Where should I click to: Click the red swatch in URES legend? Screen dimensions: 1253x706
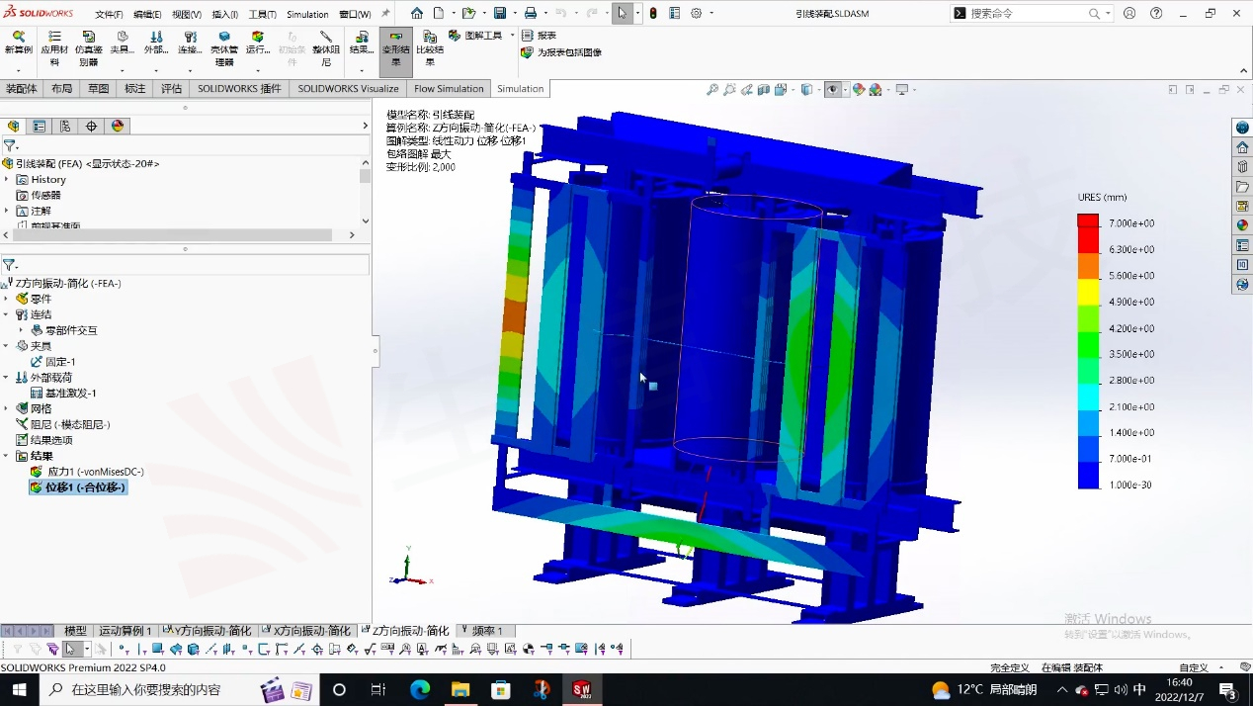coord(1088,221)
